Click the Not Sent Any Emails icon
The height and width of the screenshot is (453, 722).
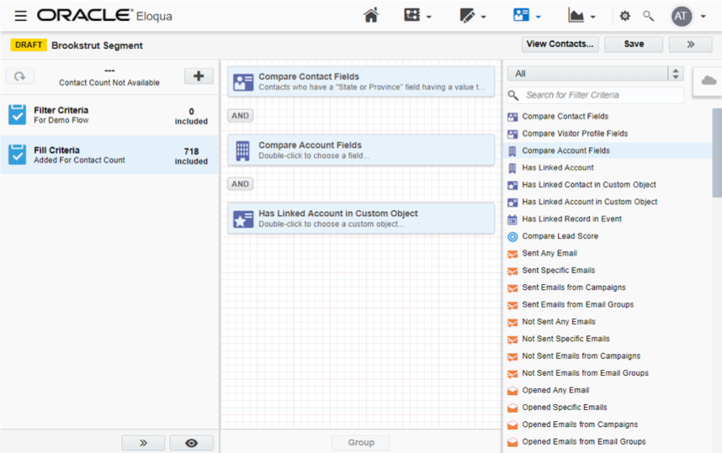pyautogui.click(x=512, y=323)
